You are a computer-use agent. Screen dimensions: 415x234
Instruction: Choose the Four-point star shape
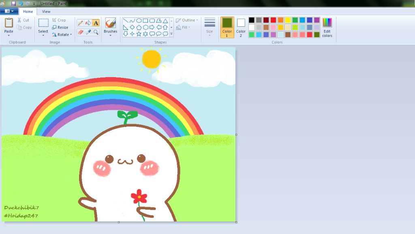pos(133,34)
